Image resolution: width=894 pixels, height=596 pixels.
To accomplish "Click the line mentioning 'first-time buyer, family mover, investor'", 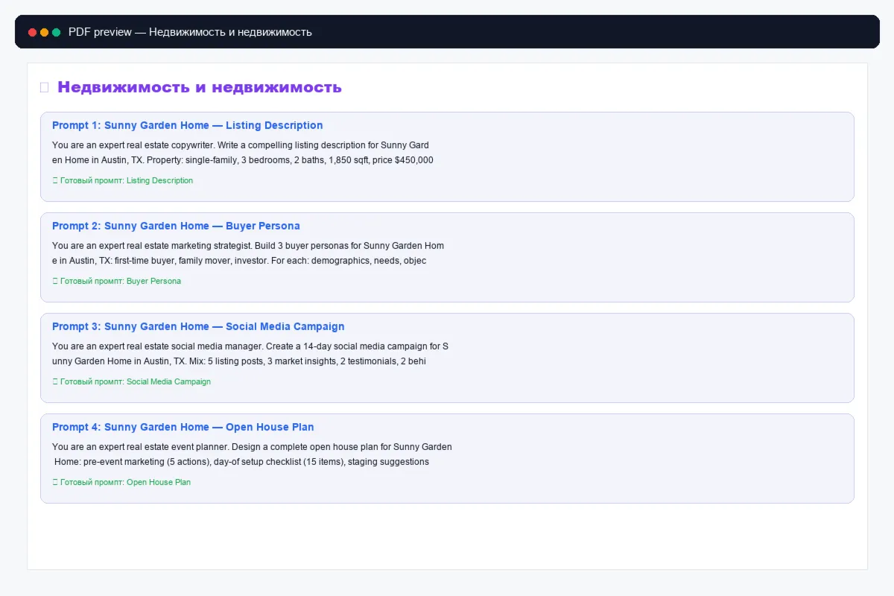I will pyautogui.click(x=239, y=261).
